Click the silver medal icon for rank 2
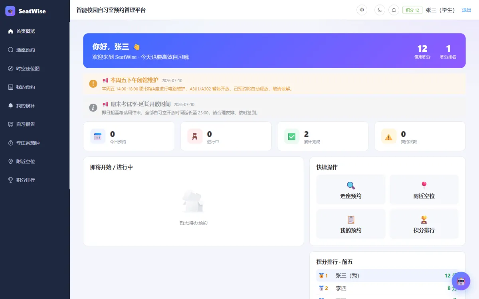The width and height of the screenshot is (479, 299). click(x=321, y=288)
